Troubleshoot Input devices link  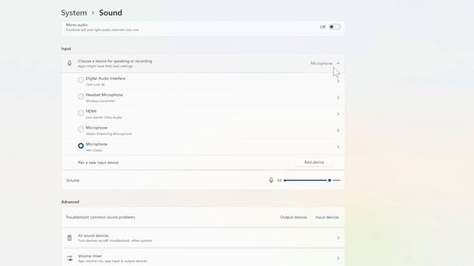(327, 217)
